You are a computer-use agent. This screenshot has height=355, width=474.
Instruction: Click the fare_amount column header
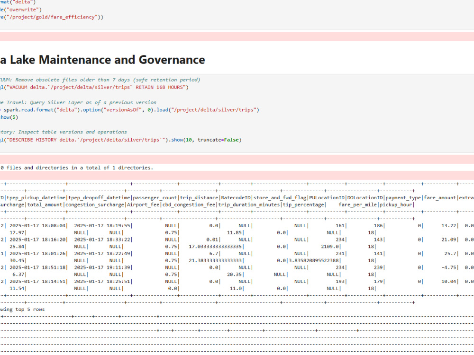click(440, 198)
